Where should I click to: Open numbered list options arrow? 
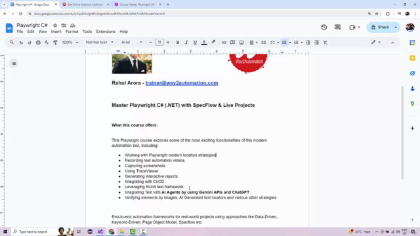302,43
